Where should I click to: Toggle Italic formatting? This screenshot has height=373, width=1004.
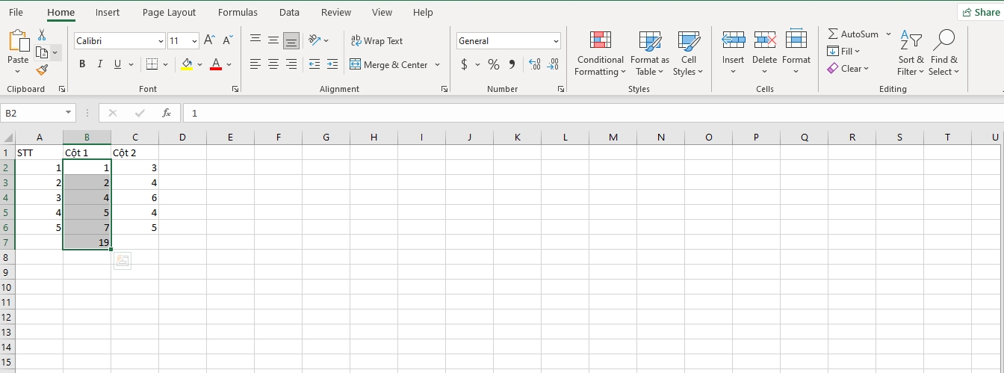tap(100, 64)
